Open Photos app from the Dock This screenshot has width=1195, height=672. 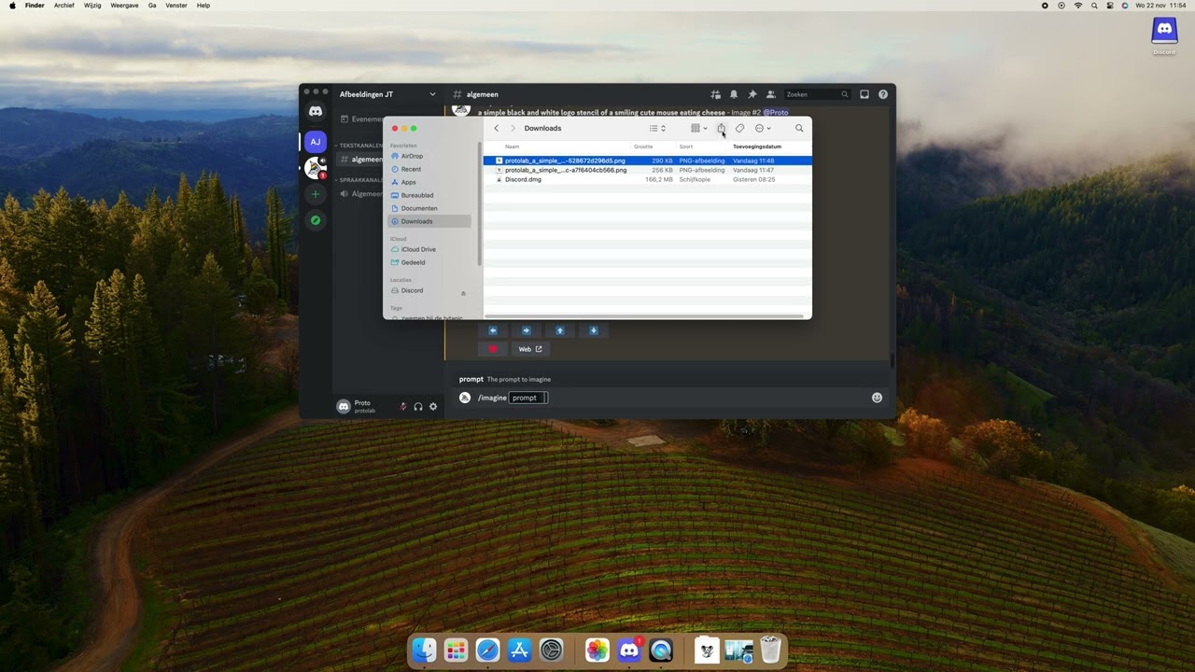597,651
